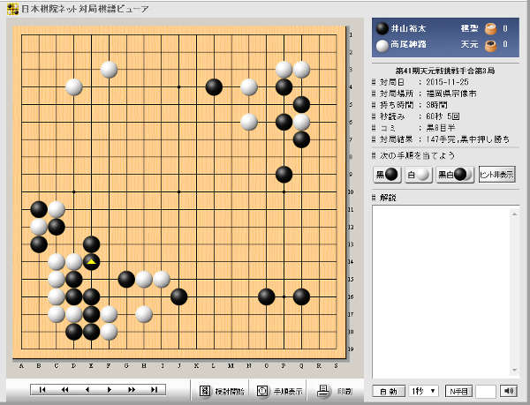Click the 検討開始 study board icon
The height and width of the screenshot is (405, 530).
[205, 391]
